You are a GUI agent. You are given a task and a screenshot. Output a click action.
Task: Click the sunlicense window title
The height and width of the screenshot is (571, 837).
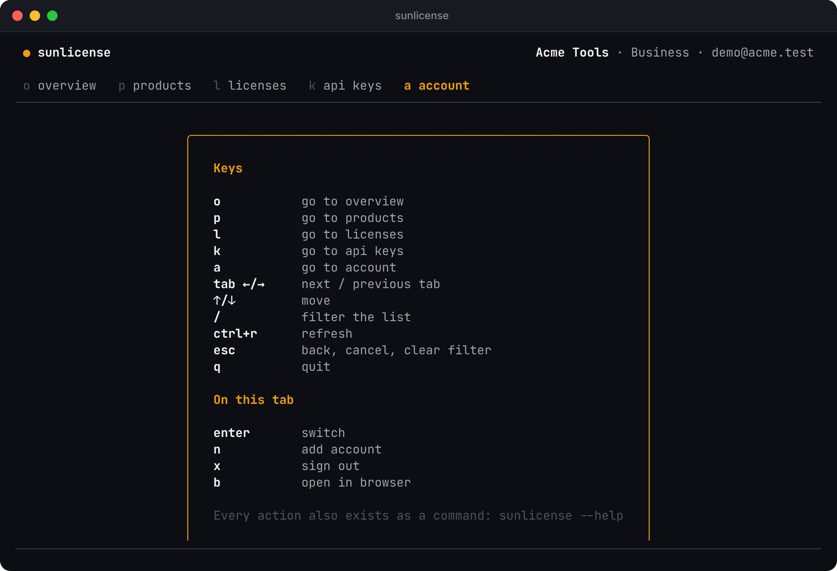[x=422, y=16]
